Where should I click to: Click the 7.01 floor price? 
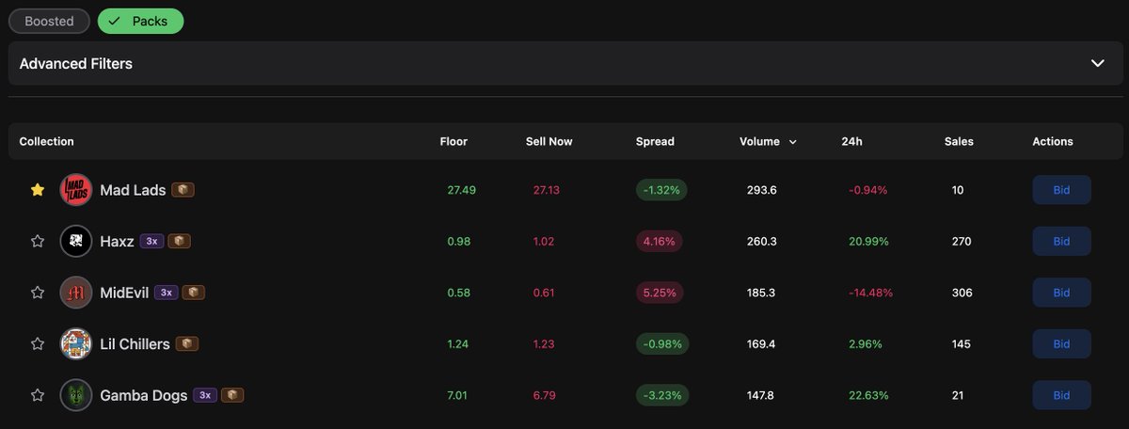[456, 395]
